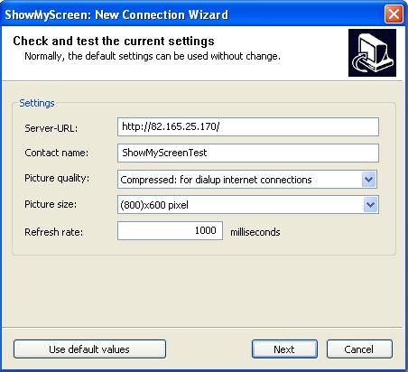Cancel the connection wizard

pyautogui.click(x=359, y=349)
